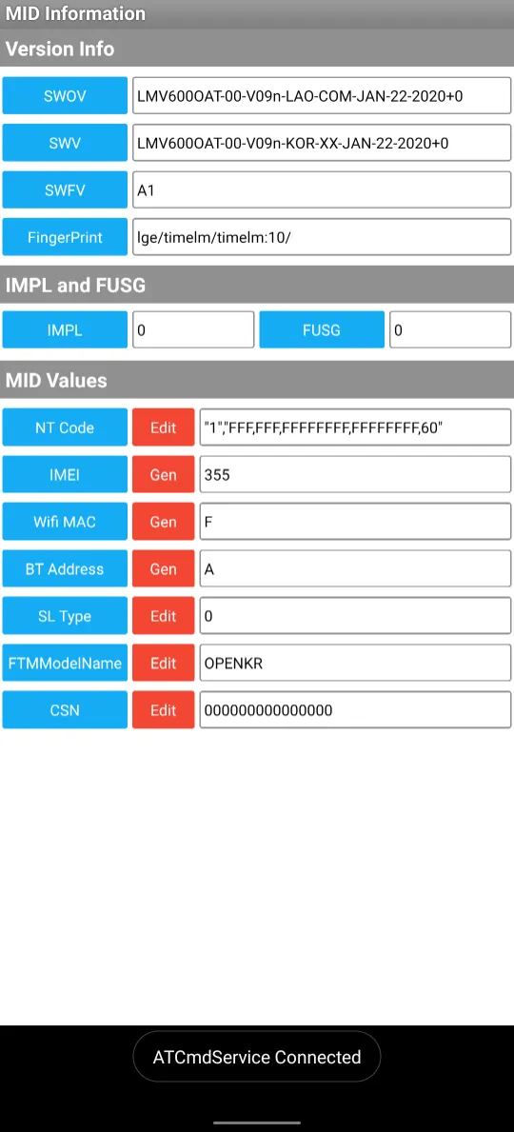Select the SL Type field showing 0
514x1132 pixels.
[x=355, y=616]
